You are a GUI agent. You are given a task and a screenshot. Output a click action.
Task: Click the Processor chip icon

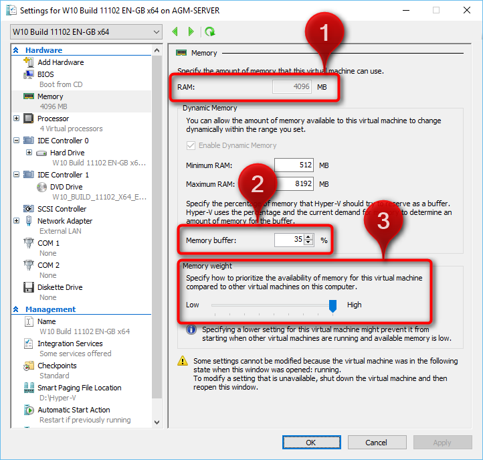[x=29, y=119]
